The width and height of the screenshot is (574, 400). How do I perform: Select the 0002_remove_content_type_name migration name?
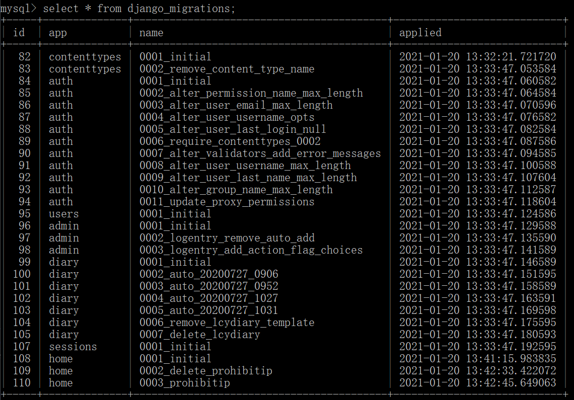pyautogui.click(x=227, y=69)
